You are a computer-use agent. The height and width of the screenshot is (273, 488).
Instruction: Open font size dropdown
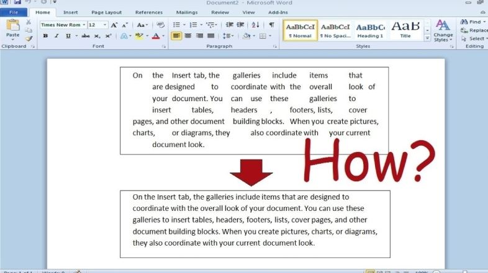coord(105,25)
